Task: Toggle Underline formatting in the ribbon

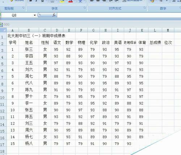Action: tap(42, 1)
